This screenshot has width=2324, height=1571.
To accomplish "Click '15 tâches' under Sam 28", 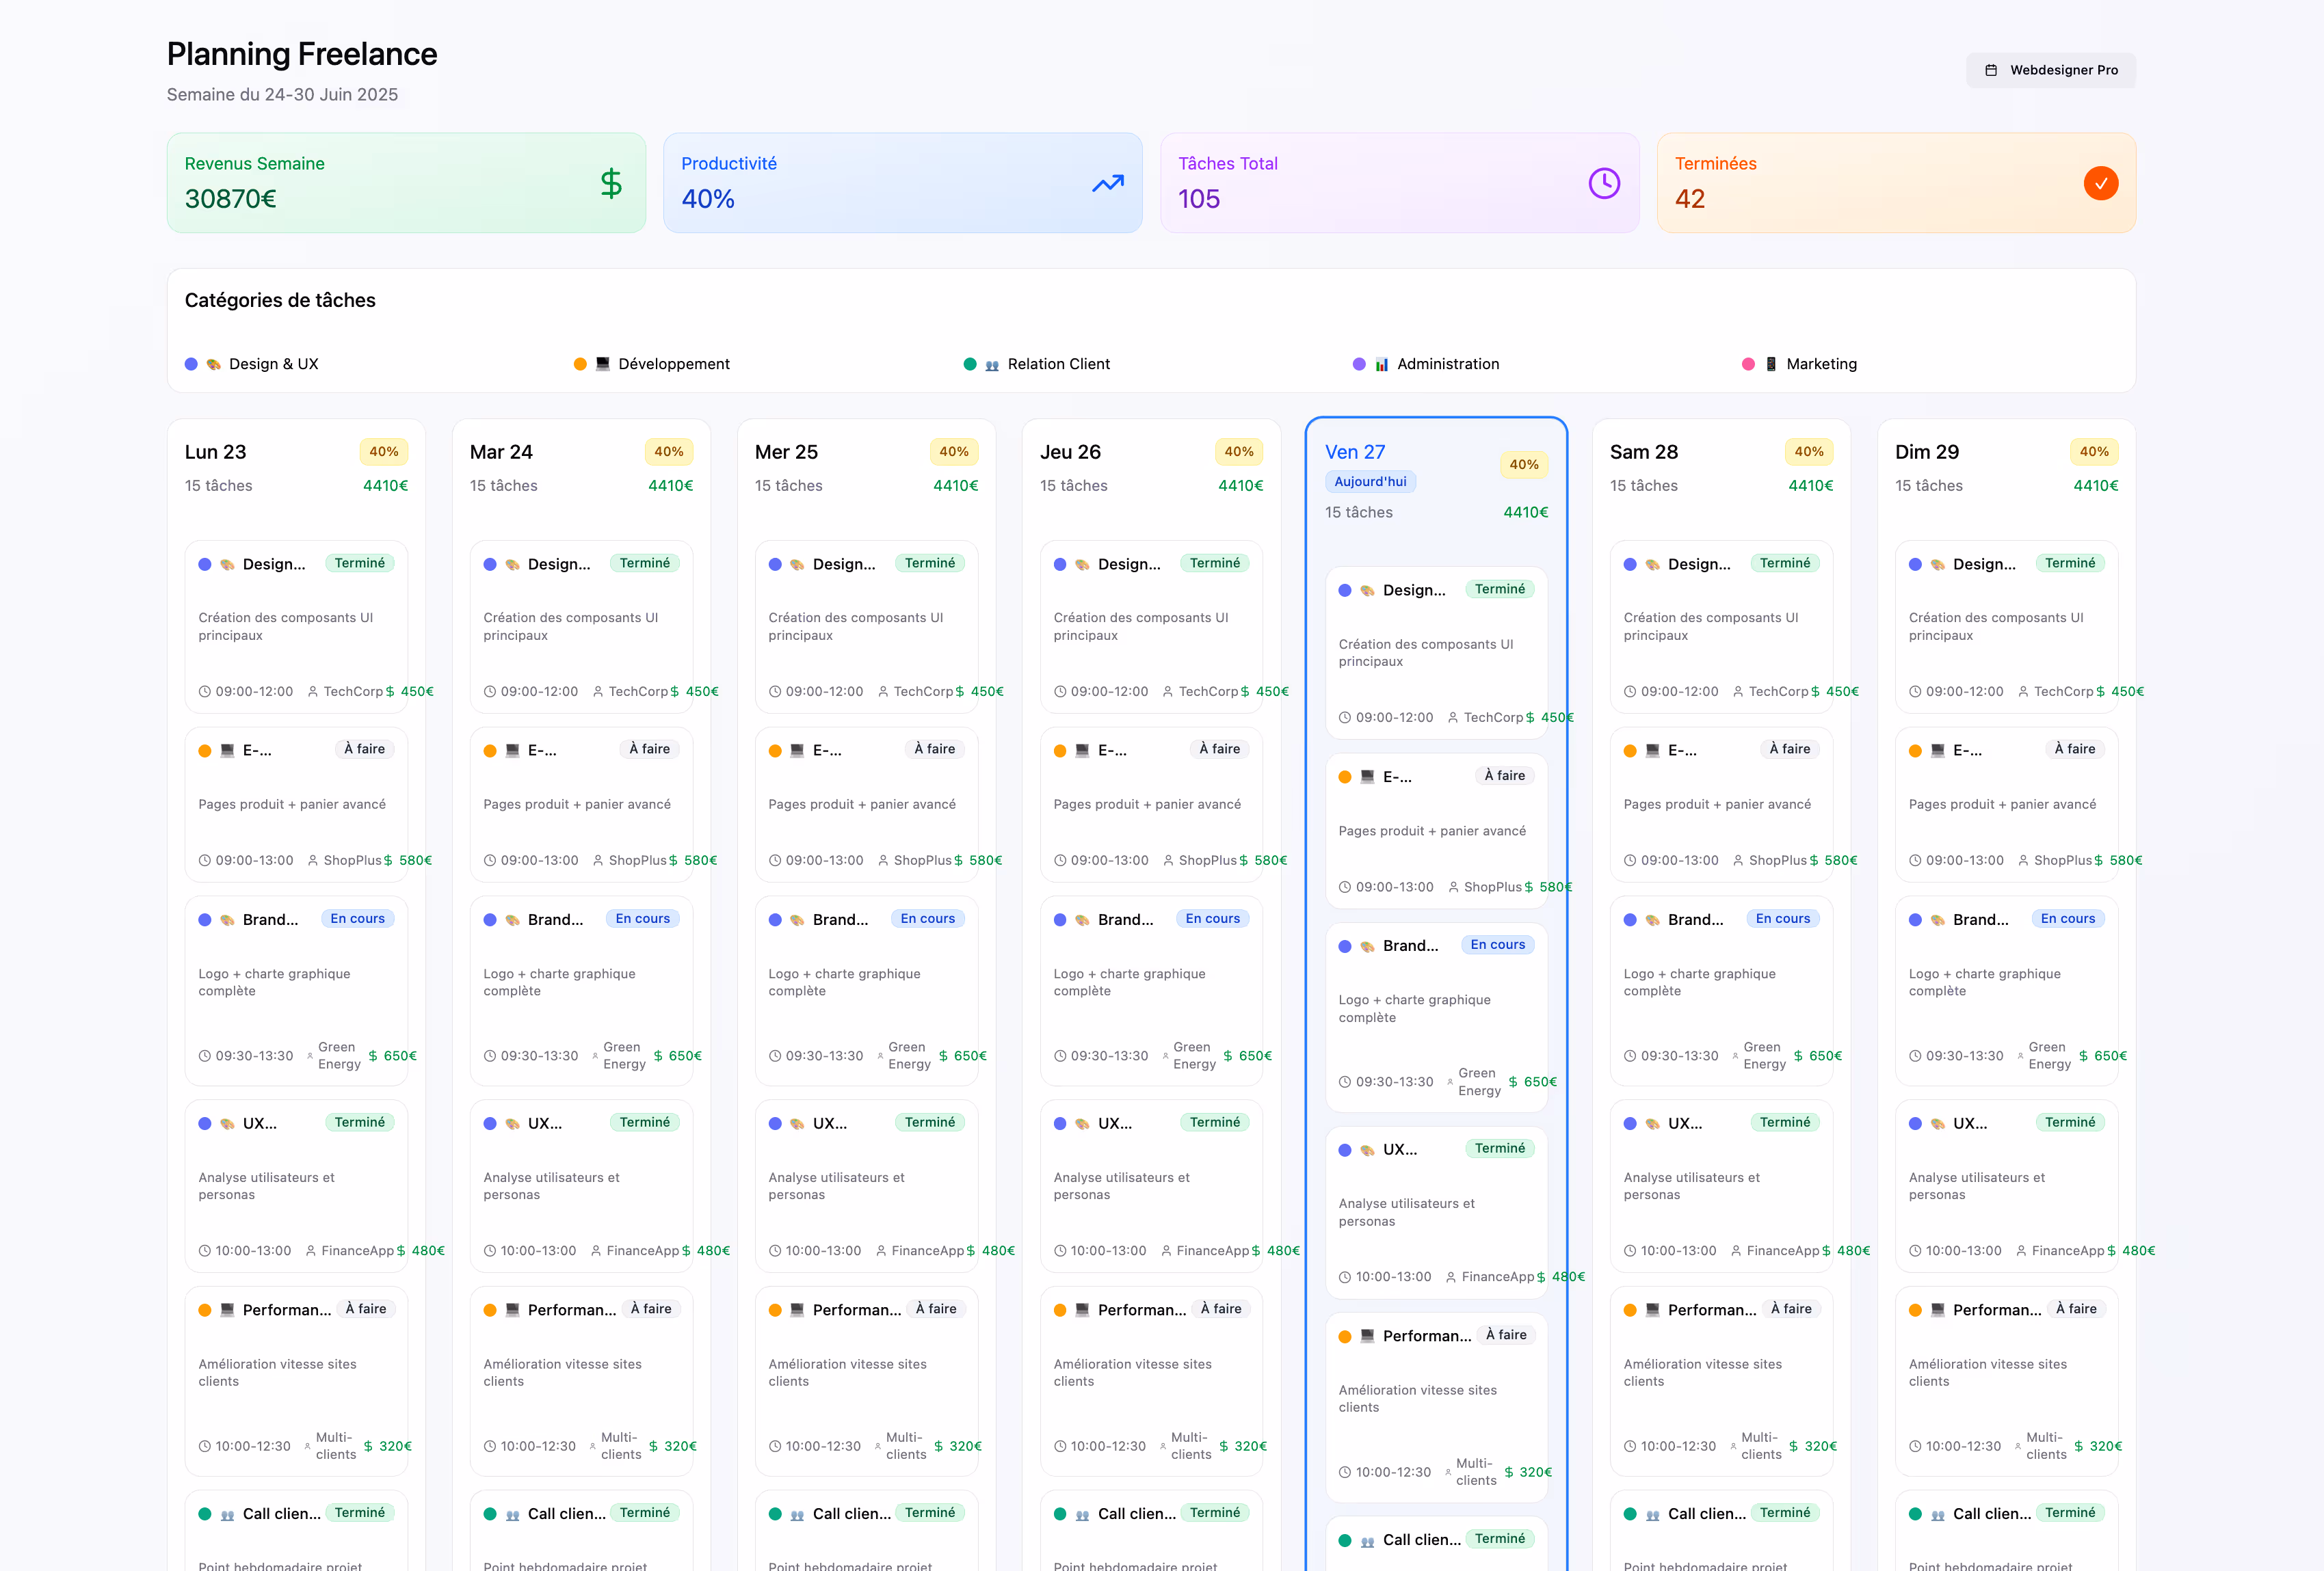I will tap(1644, 485).
